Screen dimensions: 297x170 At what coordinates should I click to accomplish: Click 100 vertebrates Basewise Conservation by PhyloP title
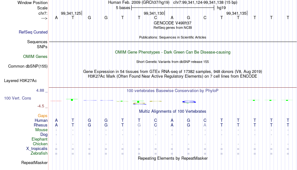click(x=173, y=91)
